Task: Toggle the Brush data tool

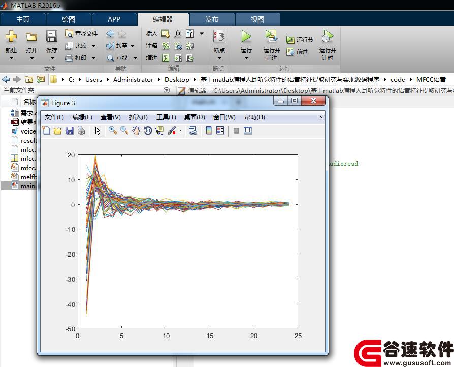Action: tap(172, 130)
